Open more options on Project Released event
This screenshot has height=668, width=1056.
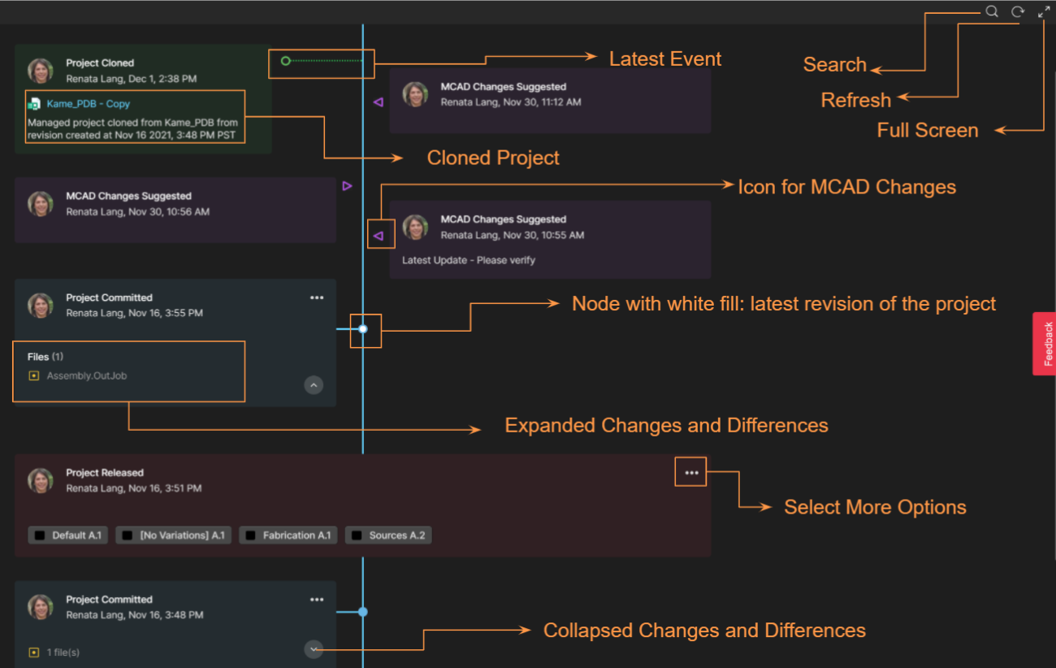click(x=691, y=472)
